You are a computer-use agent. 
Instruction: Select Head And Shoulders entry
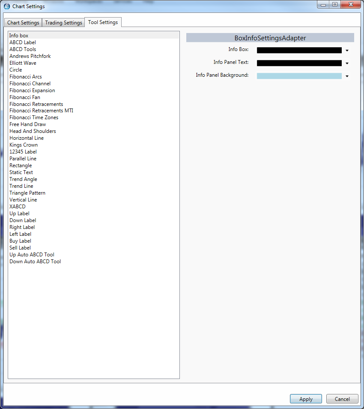[94, 131]
